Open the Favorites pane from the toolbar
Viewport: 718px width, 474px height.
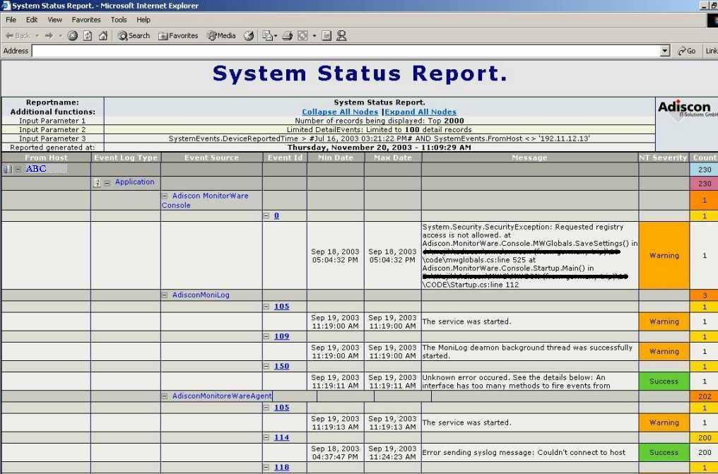(x=177, y=36)
